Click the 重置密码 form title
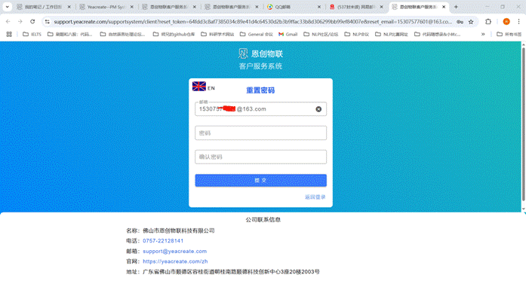 point(260,90)
